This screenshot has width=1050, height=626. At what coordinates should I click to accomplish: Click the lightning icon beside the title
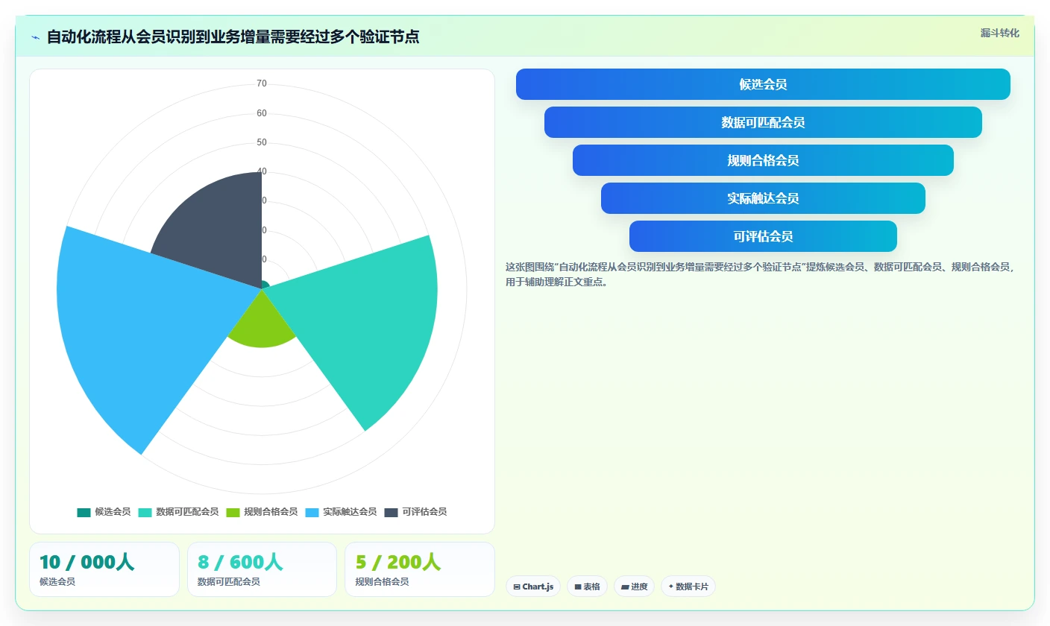point(35,37)
